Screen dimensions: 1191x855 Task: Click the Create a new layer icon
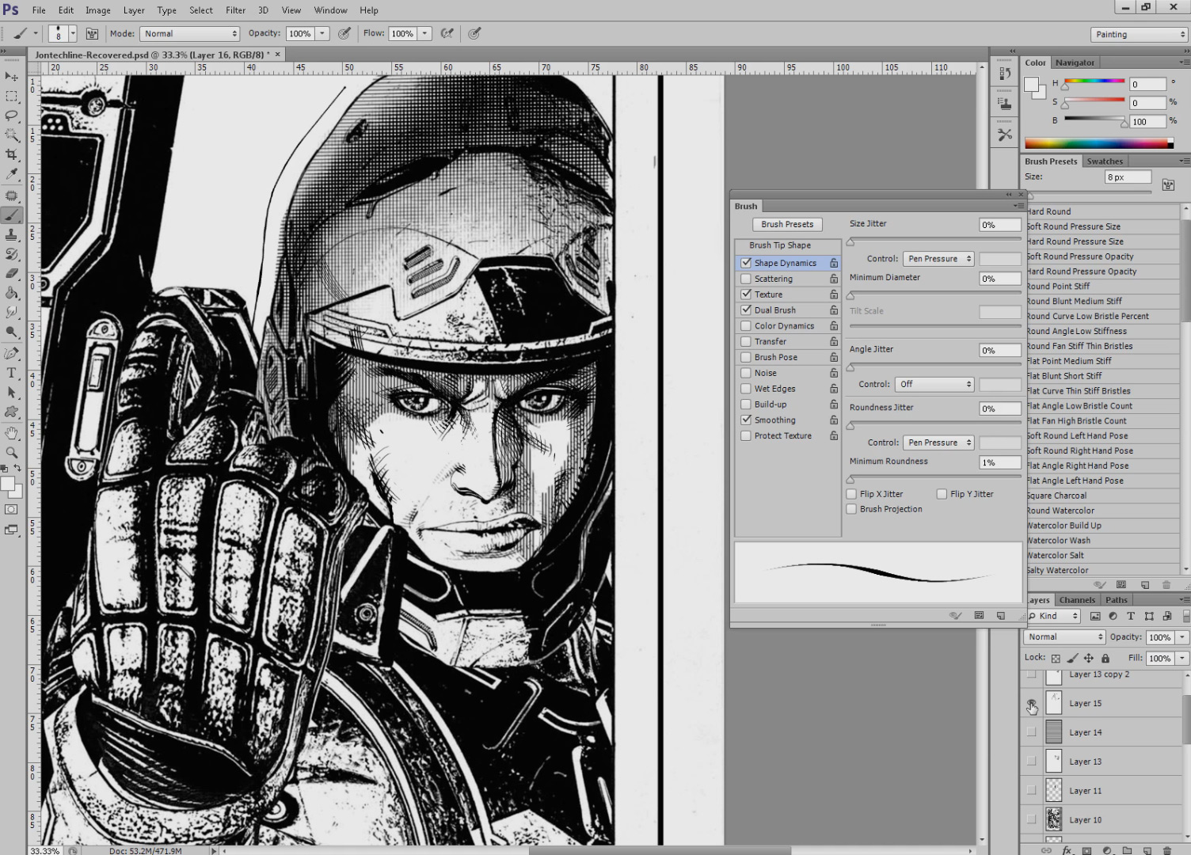coord(1147,850)
